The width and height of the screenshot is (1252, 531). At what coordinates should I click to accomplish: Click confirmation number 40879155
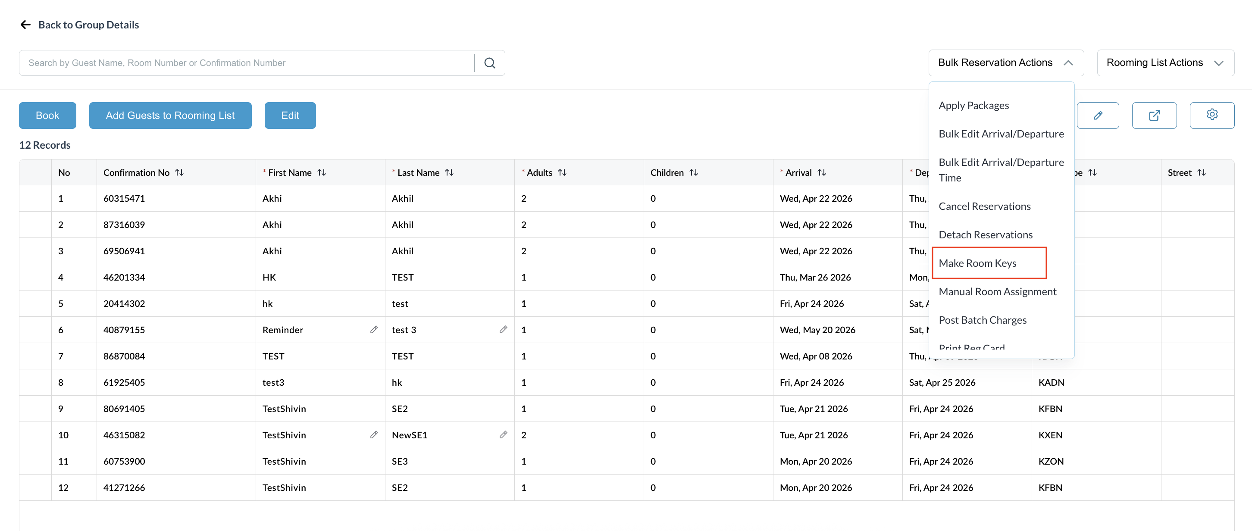124,329
